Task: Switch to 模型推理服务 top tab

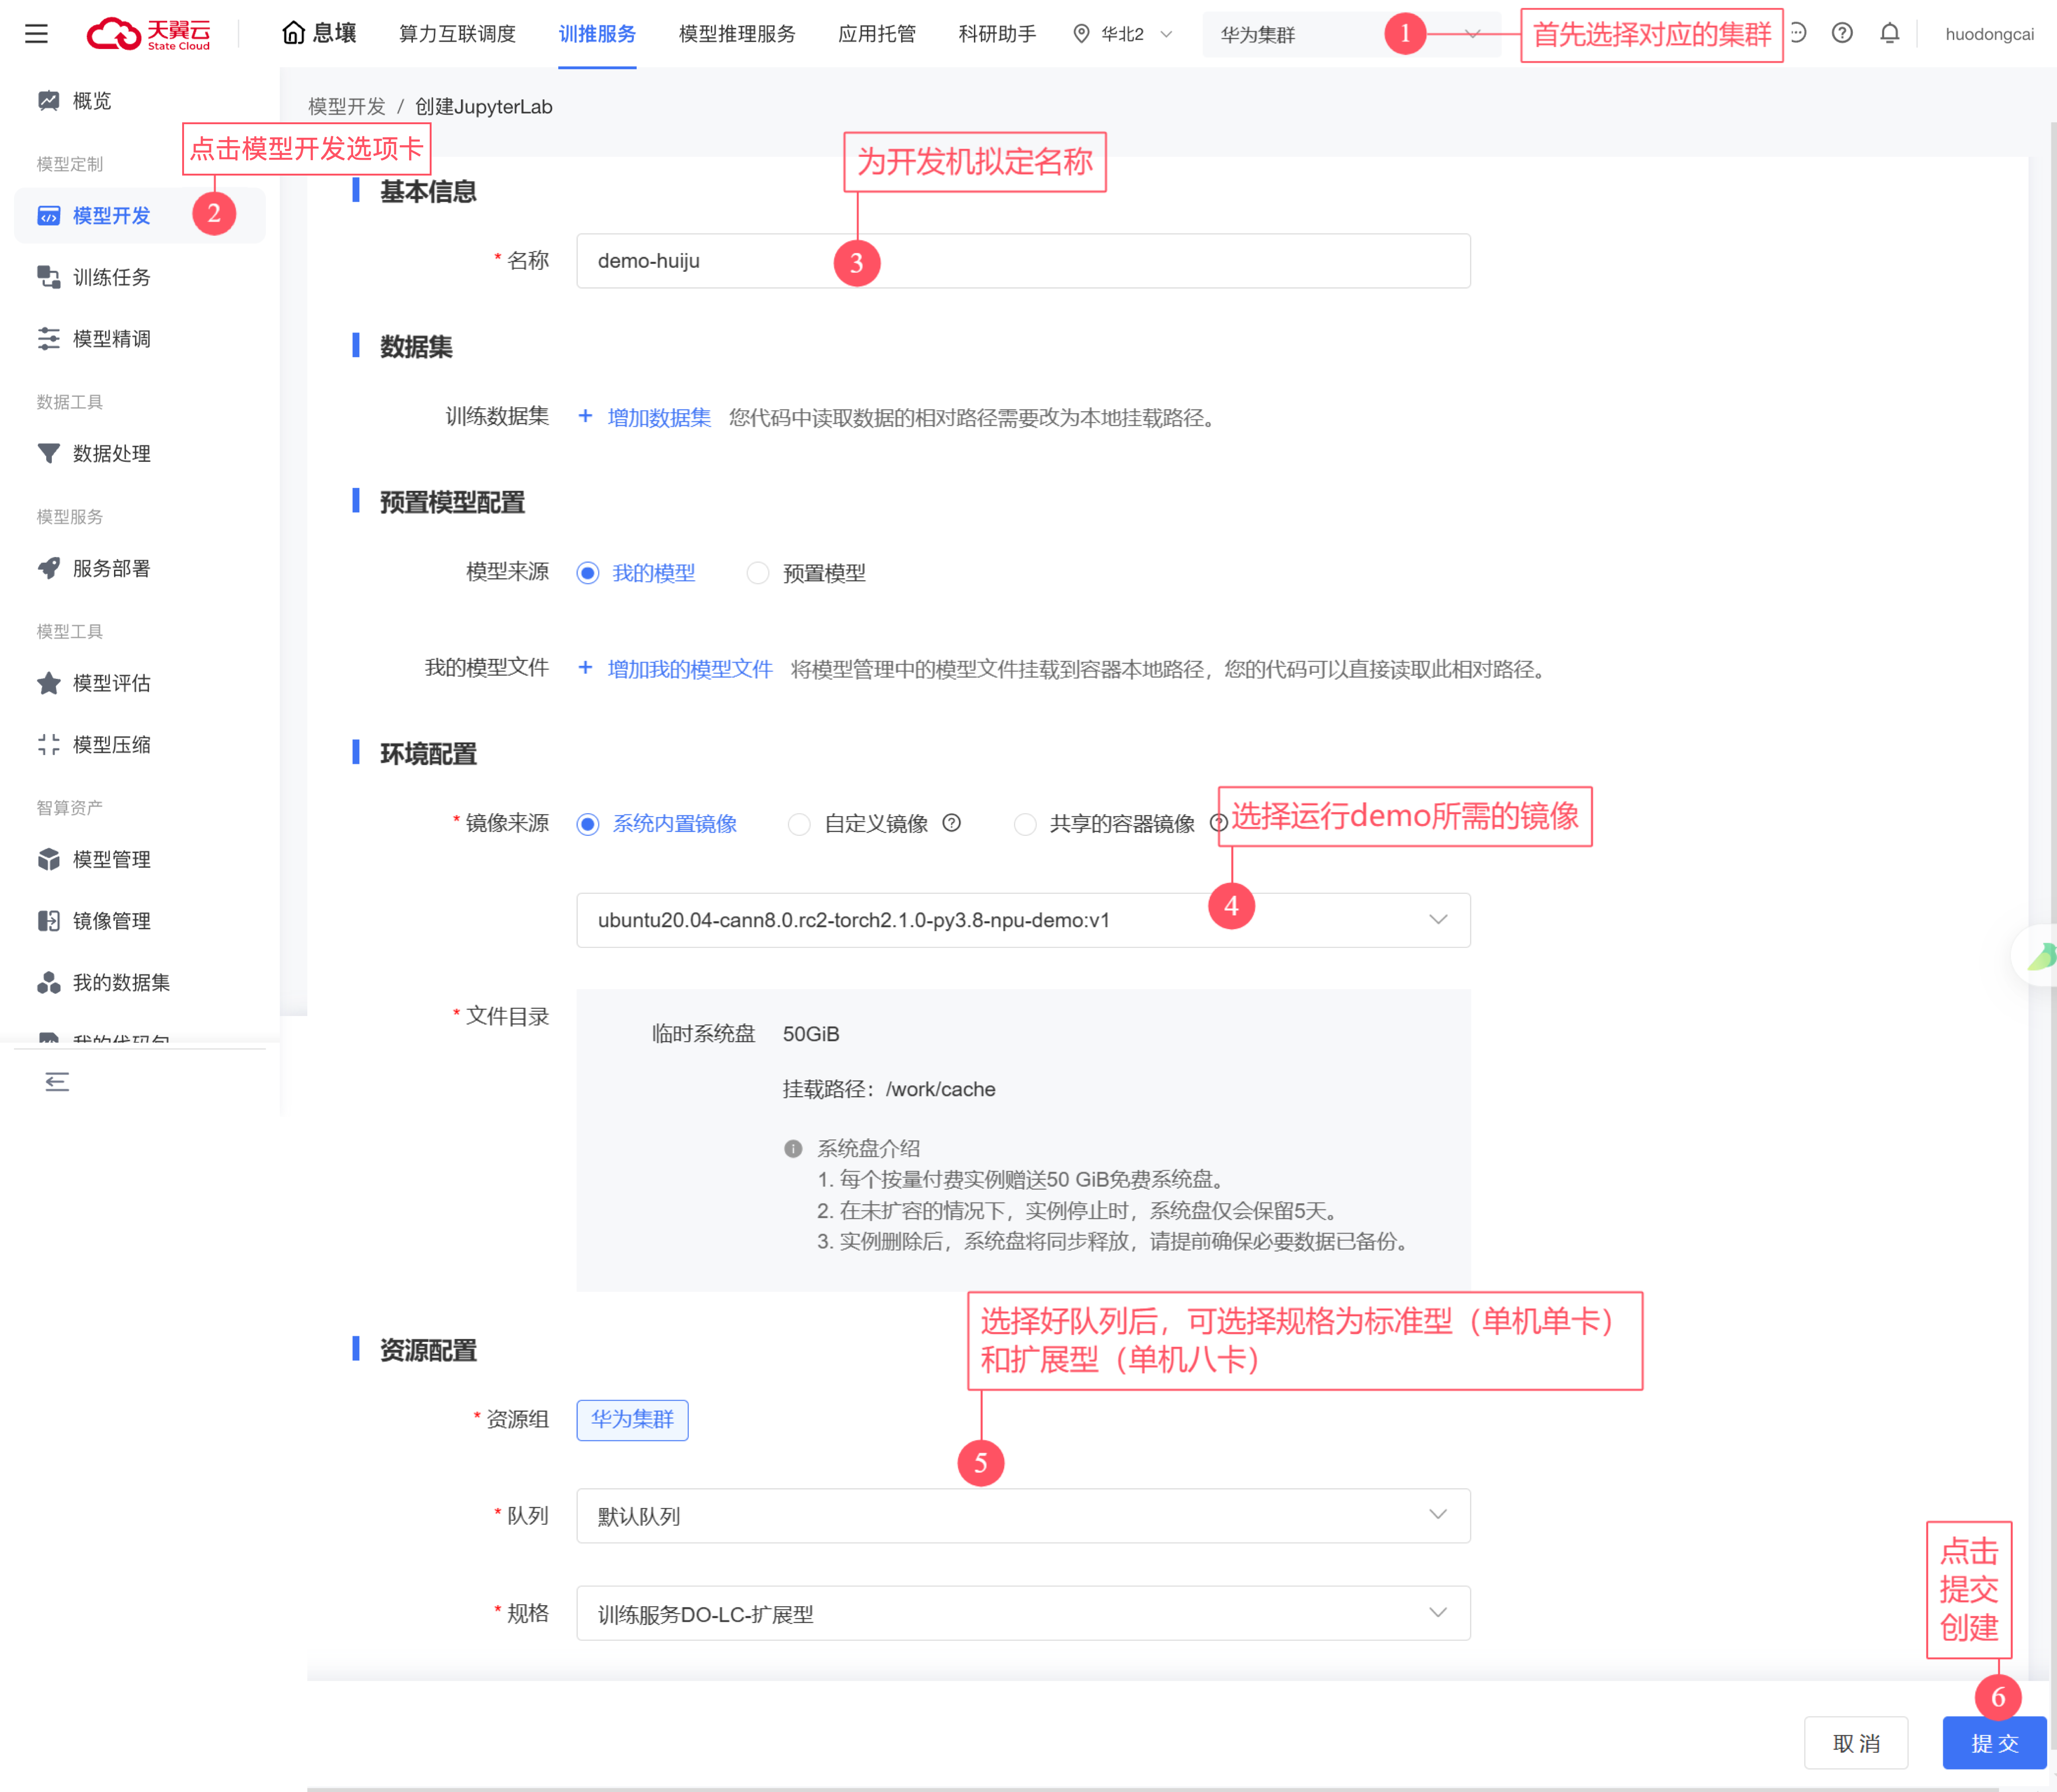Action: (x=737, y=34)
